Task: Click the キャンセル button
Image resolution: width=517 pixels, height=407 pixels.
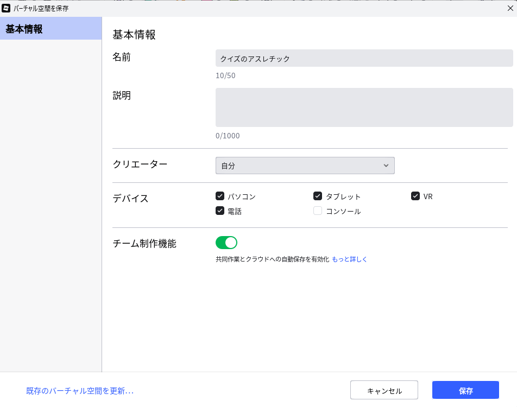Action: click(384, 390)
